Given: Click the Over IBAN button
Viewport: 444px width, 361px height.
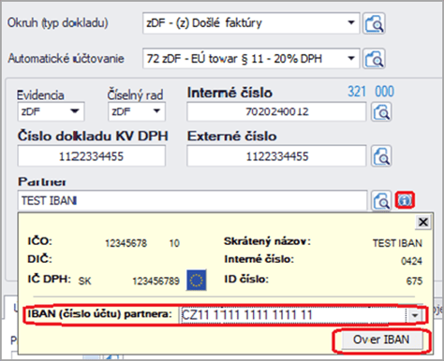Looking at the screenshot, I should coord(382,340).
